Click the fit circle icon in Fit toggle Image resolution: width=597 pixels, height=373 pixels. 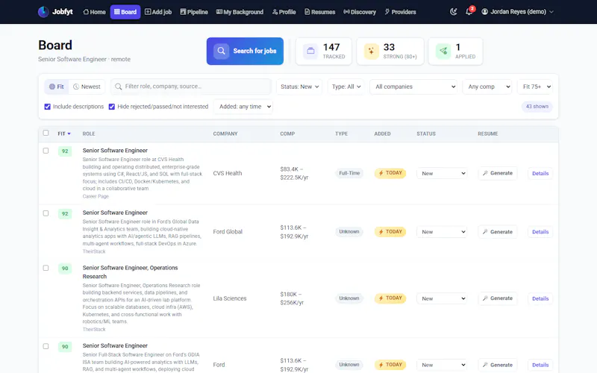click(x=52, y=87)
